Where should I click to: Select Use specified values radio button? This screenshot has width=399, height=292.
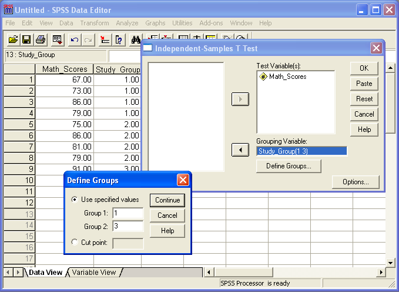tap(74, 200)
